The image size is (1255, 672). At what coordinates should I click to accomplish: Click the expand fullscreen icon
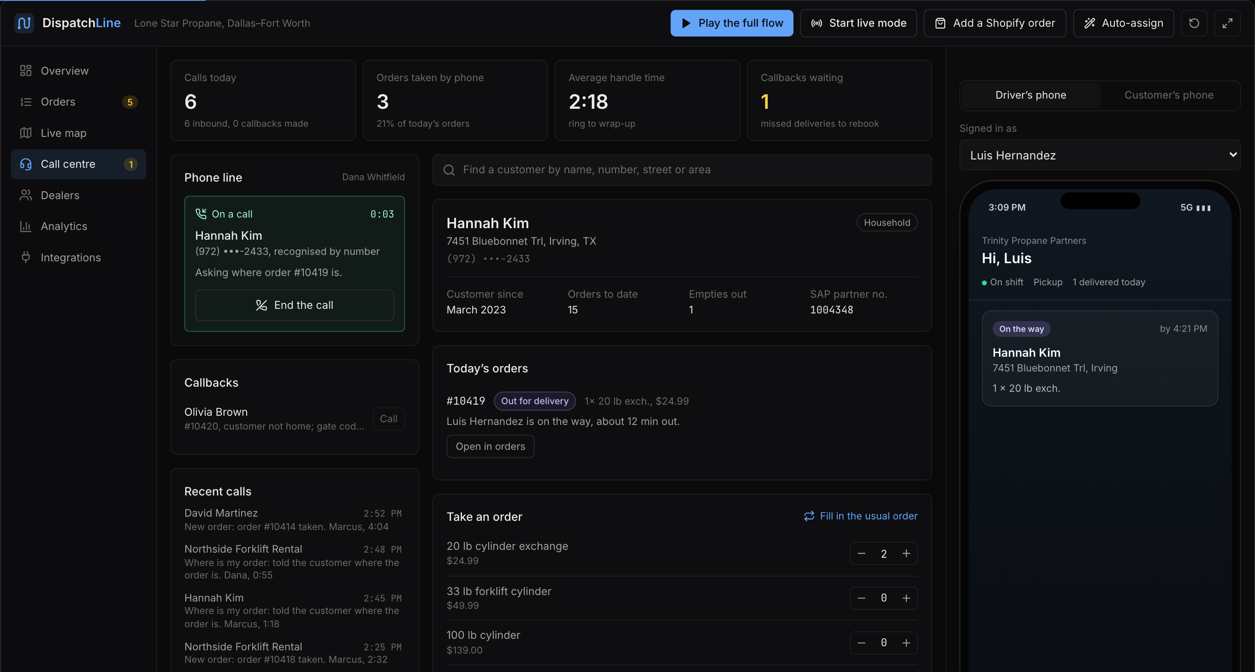(1227, 23)
